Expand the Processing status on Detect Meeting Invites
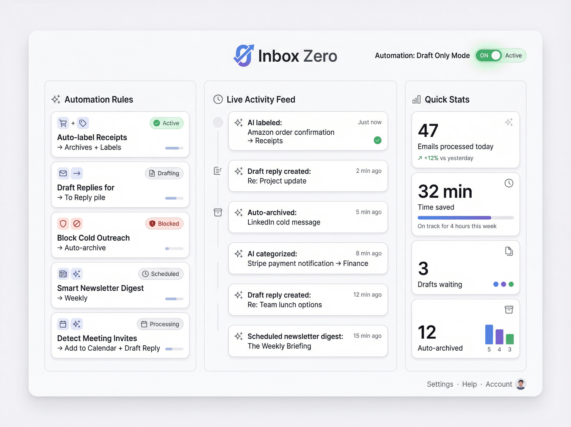Screen dimensions: 571x427 click(160, 324)
